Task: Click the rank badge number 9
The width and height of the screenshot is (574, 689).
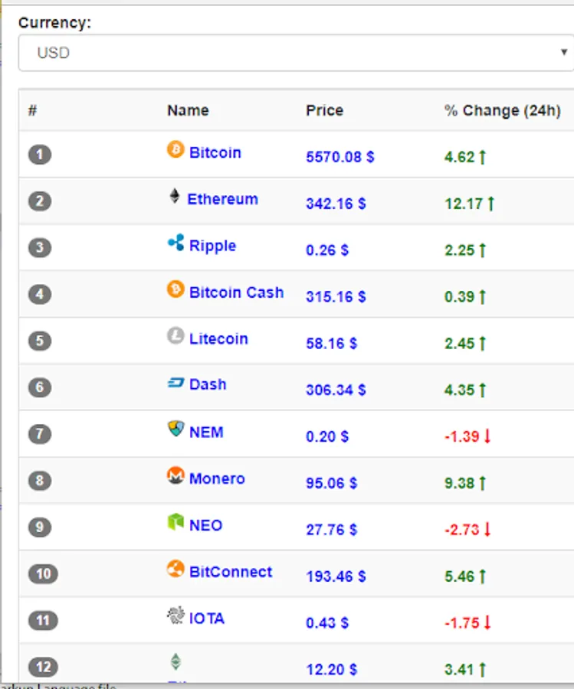Action: point(40,527)
